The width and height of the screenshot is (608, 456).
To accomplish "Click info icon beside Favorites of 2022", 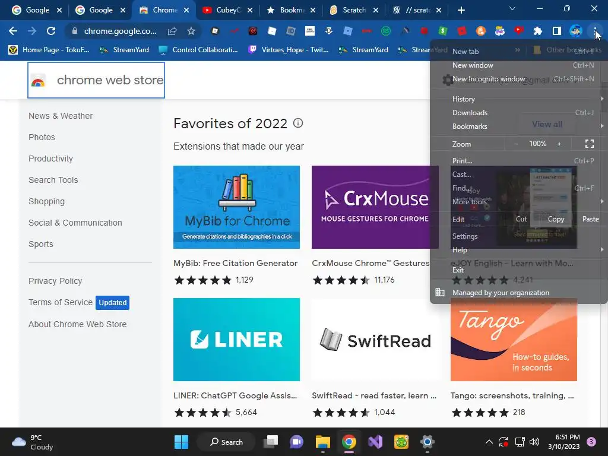I will (298, 123).
